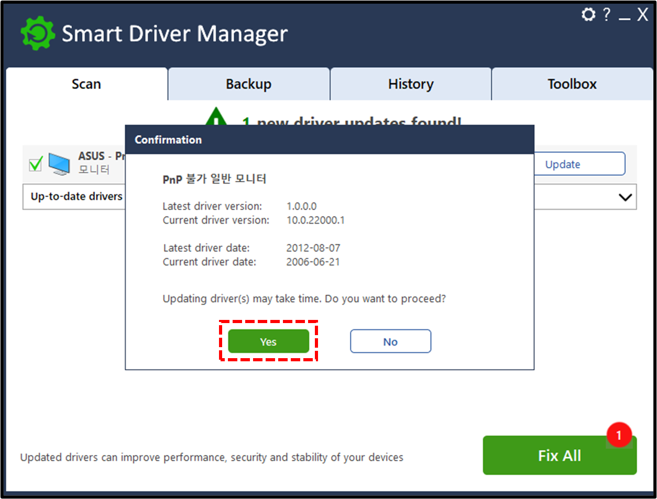Viewport: 657px width, 499px height.
Task: Click the ASUS monitor device icon
Action: click(x=59, y=164)
